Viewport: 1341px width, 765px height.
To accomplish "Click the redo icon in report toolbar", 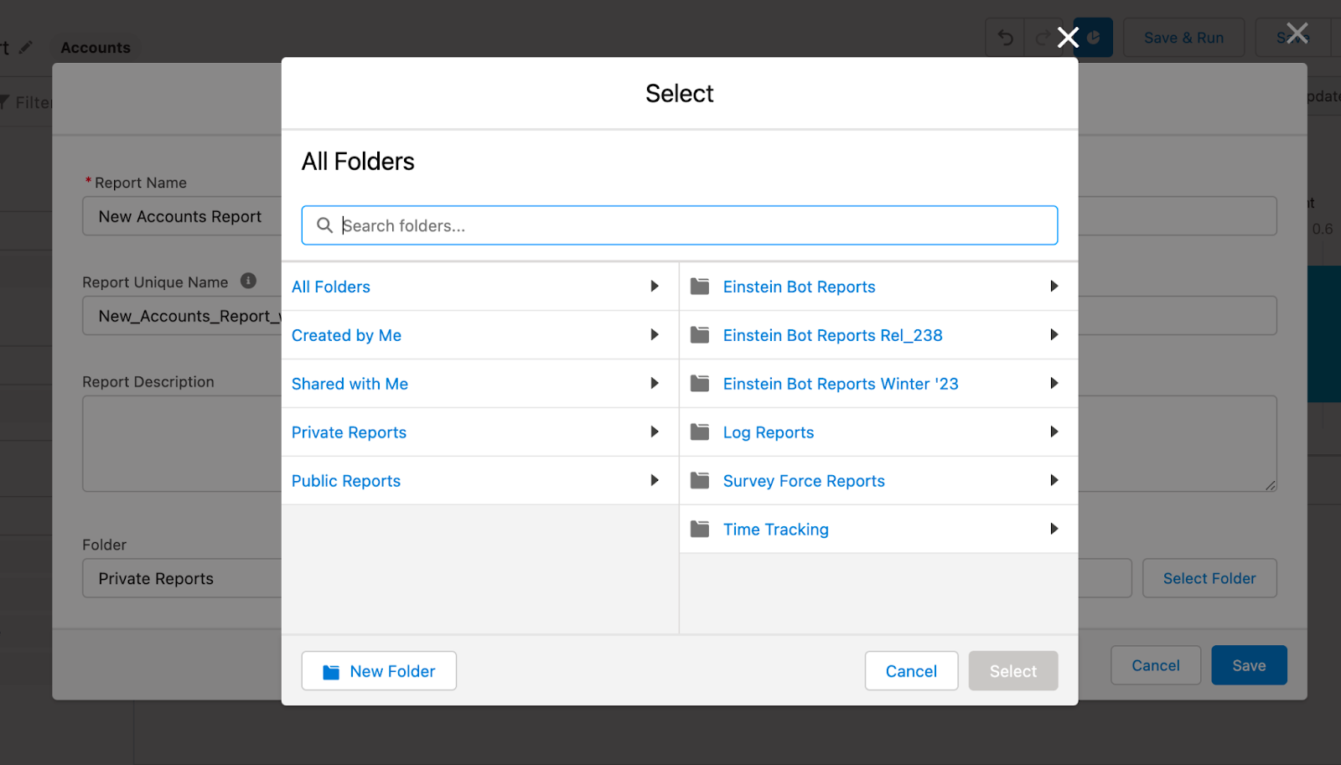I will pyautogui.click(x=1043, y=38).
